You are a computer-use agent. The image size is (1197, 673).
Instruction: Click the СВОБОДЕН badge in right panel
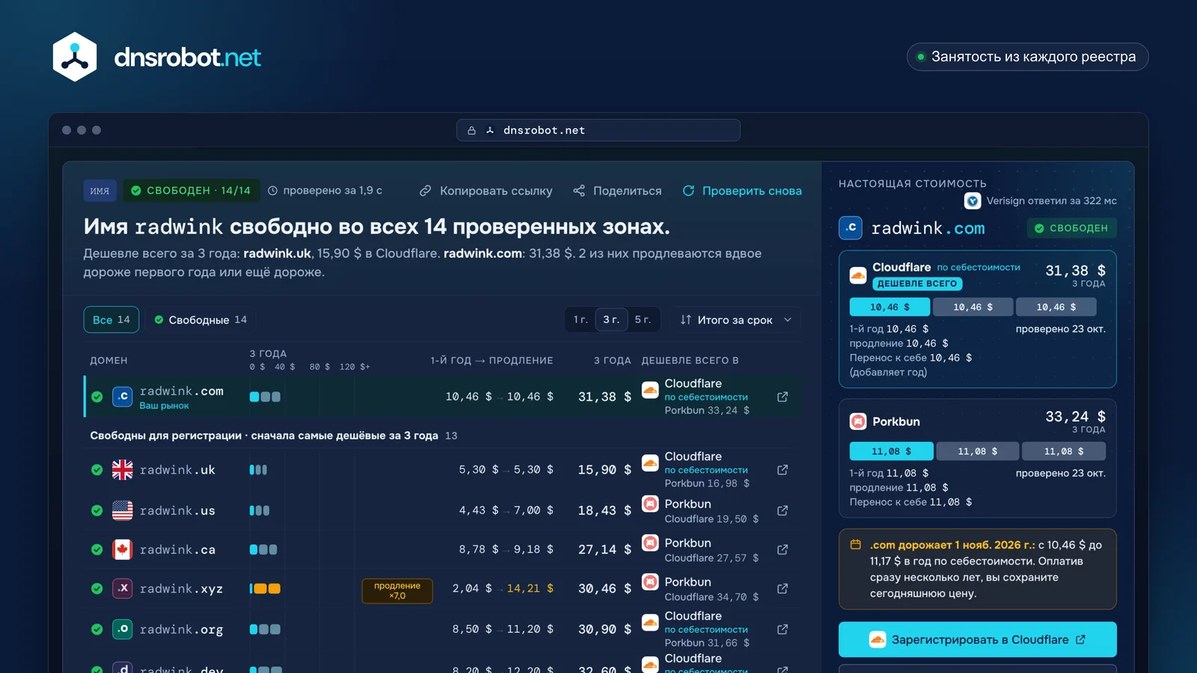tap(1071, 228)
